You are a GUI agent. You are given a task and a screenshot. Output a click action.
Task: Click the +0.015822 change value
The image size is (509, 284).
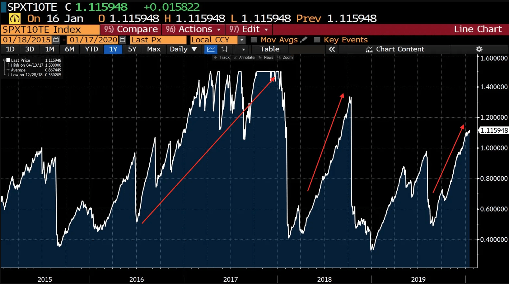[x=171, y=7]
